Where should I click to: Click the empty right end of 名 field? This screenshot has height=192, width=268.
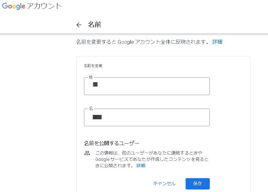pos(197,117)
